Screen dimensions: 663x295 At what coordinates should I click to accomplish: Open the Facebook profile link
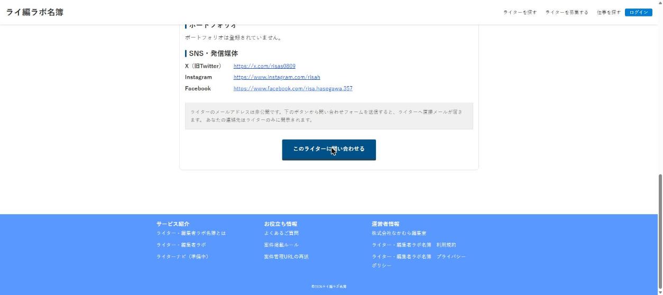[x=293, y=88]
